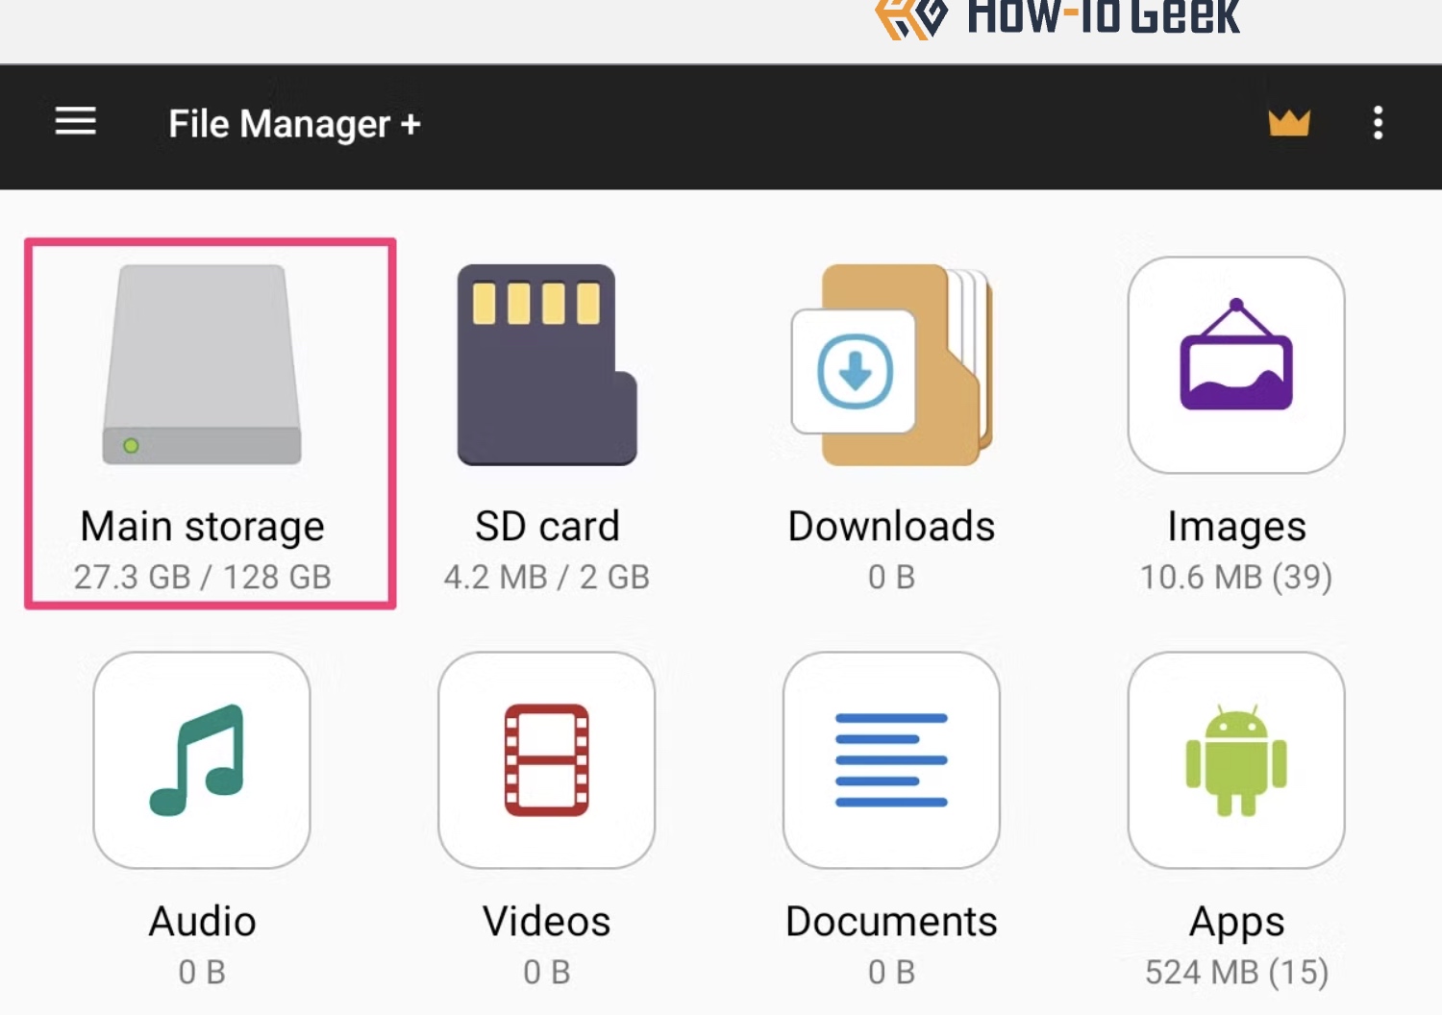The image size is (1442, 1015).
Task: Open the Audio music note icon
Action: pos(202,760)
